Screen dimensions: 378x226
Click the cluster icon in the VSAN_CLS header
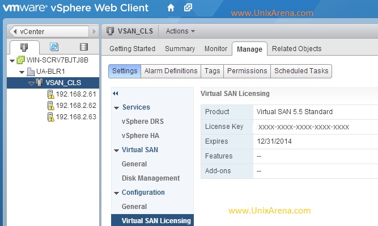(x=110, y=31)
